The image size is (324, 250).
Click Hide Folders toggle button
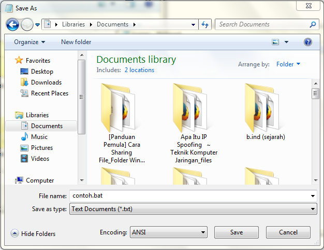pos(33,233)
